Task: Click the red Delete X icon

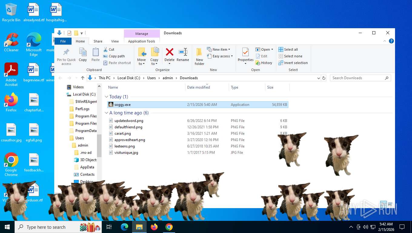Action: click(170, 52)
